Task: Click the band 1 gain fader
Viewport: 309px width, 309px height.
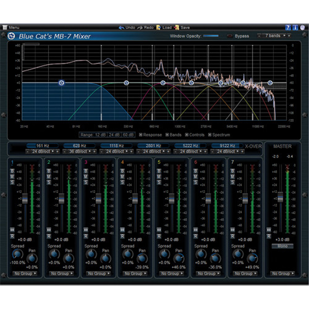Action: [25, 199]
